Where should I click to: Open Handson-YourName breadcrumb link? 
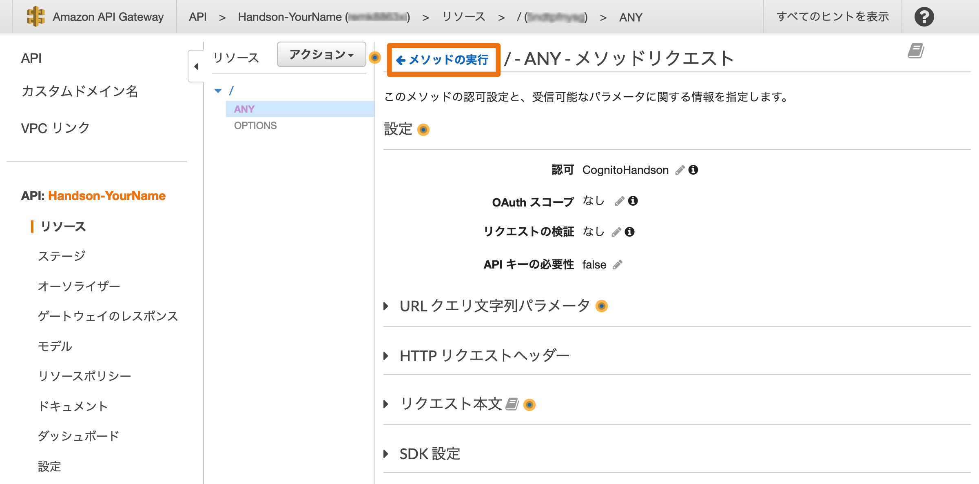pos(324,17)
